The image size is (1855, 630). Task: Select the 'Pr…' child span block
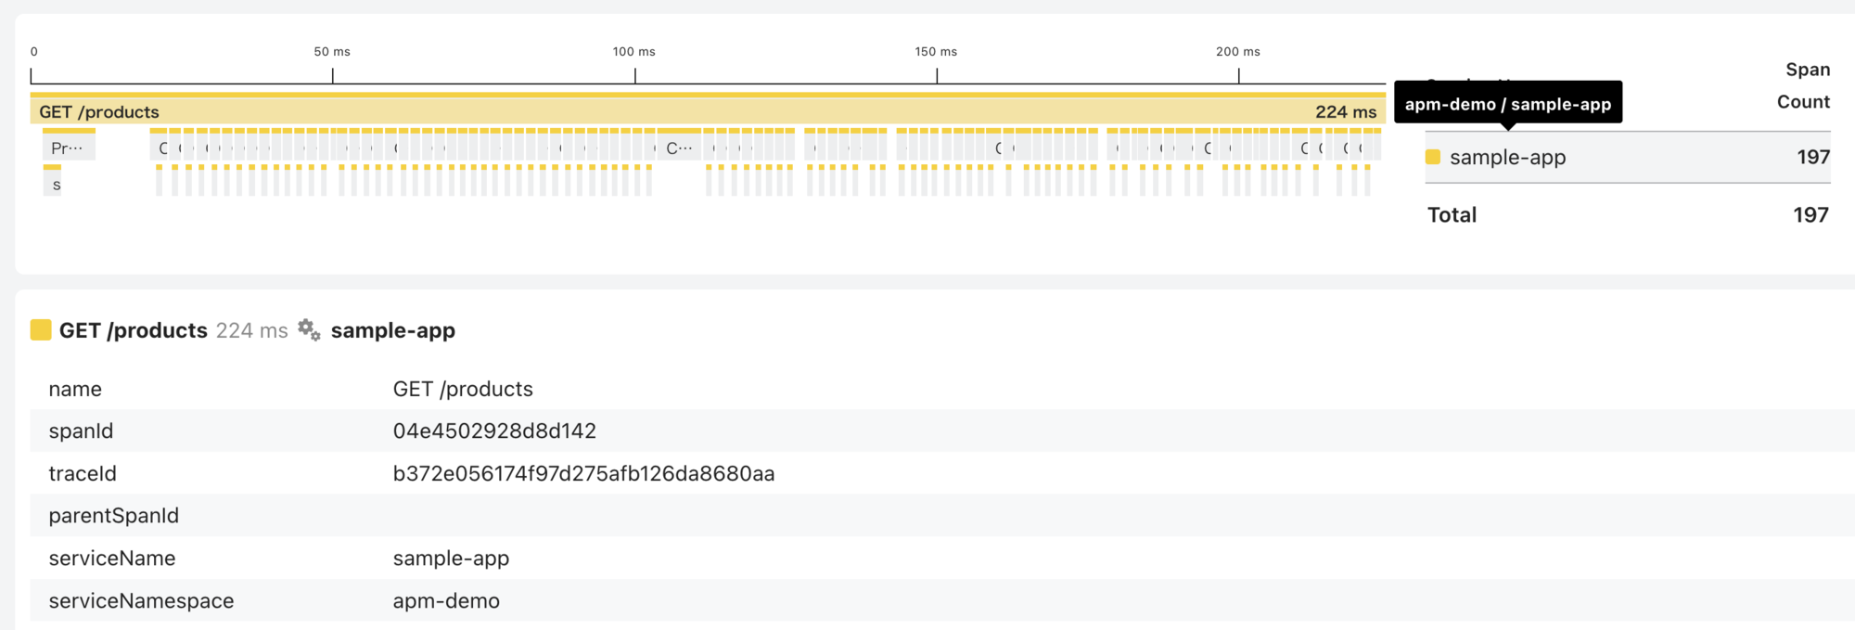69,145
